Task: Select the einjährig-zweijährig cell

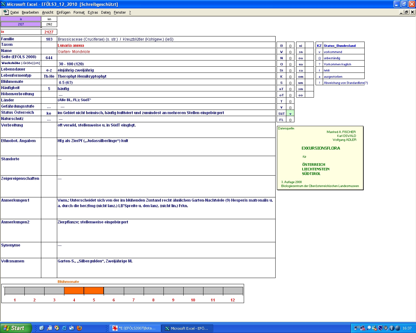Action: pyautogui.click(x=166, y=70)
